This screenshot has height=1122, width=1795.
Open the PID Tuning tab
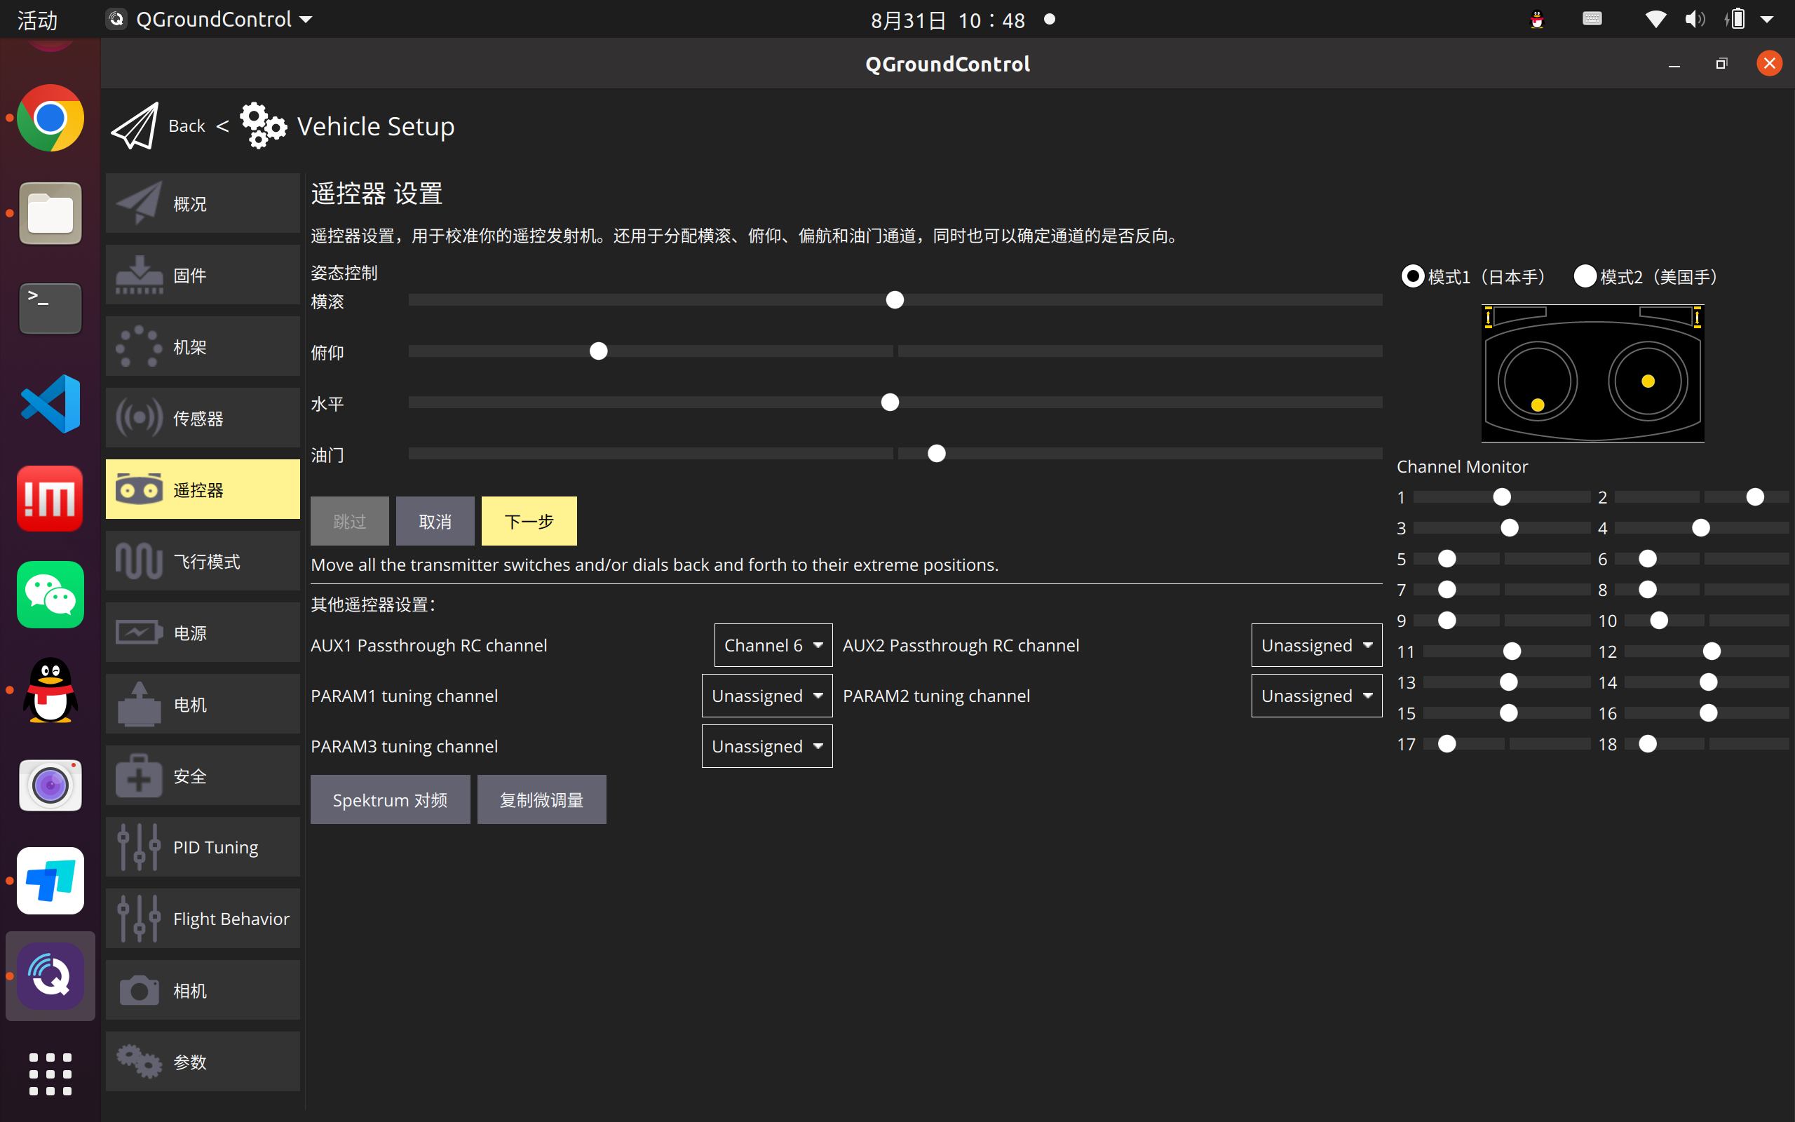coord(203,847)
